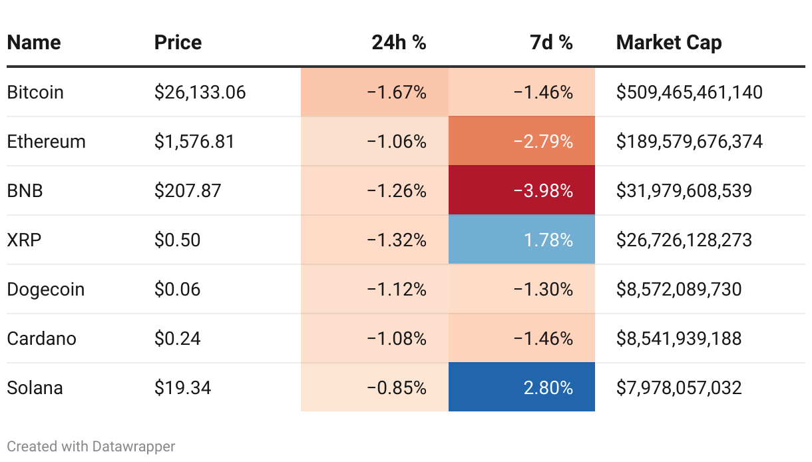Screen dimensions: 812x462
Task: Click the Market Cap column header
Action: point(669,43)
